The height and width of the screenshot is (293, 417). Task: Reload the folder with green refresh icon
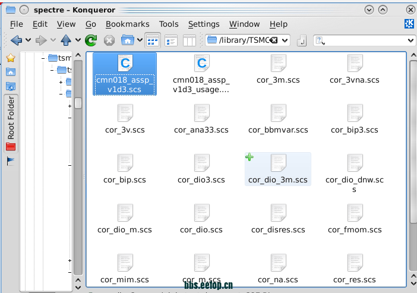(91, 40)
